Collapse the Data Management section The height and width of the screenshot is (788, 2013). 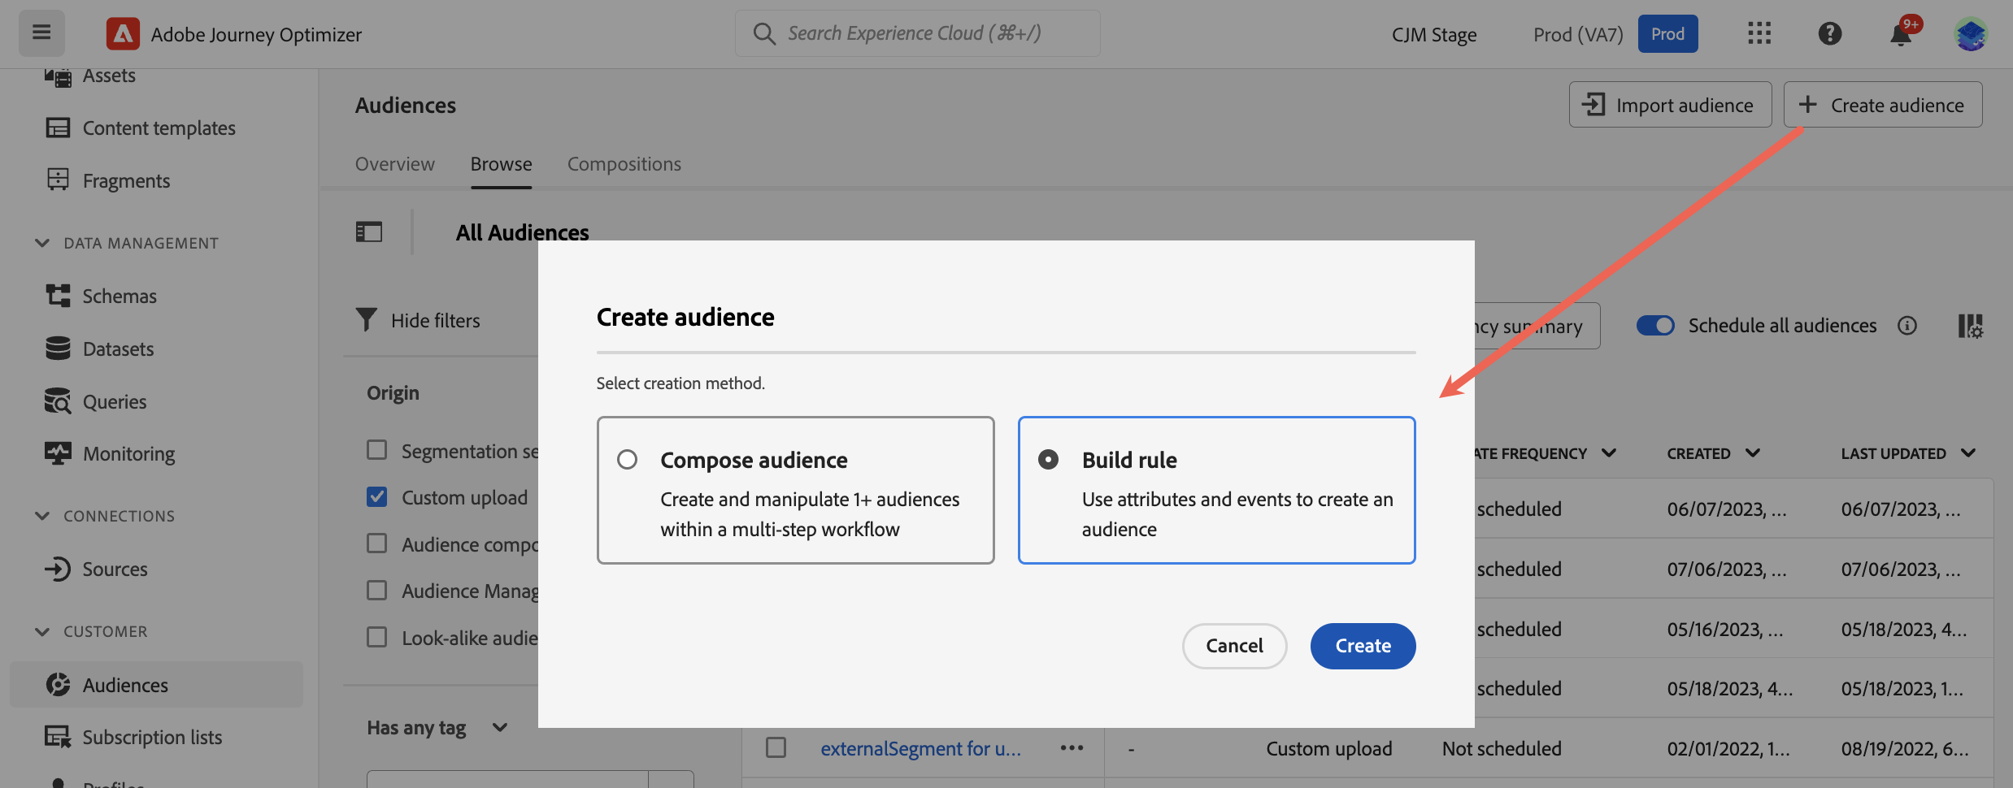pos(43,243)
